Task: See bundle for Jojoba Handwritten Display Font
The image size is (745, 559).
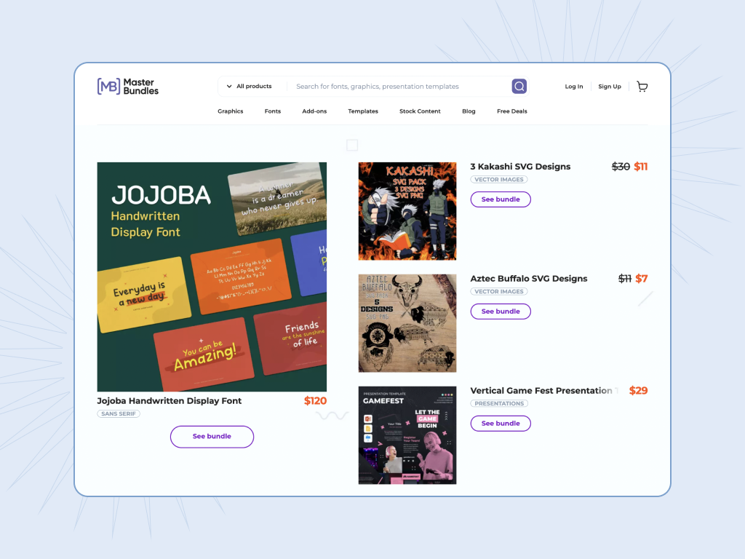Action: pos(212,437)
